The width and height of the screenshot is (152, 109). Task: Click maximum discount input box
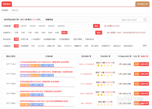[x=89, y=33]
